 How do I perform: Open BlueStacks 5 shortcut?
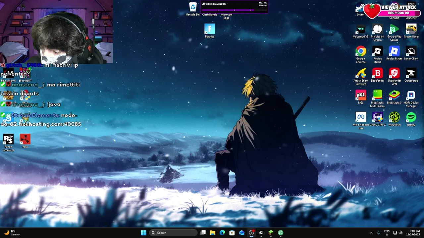[x=394, y=97]
